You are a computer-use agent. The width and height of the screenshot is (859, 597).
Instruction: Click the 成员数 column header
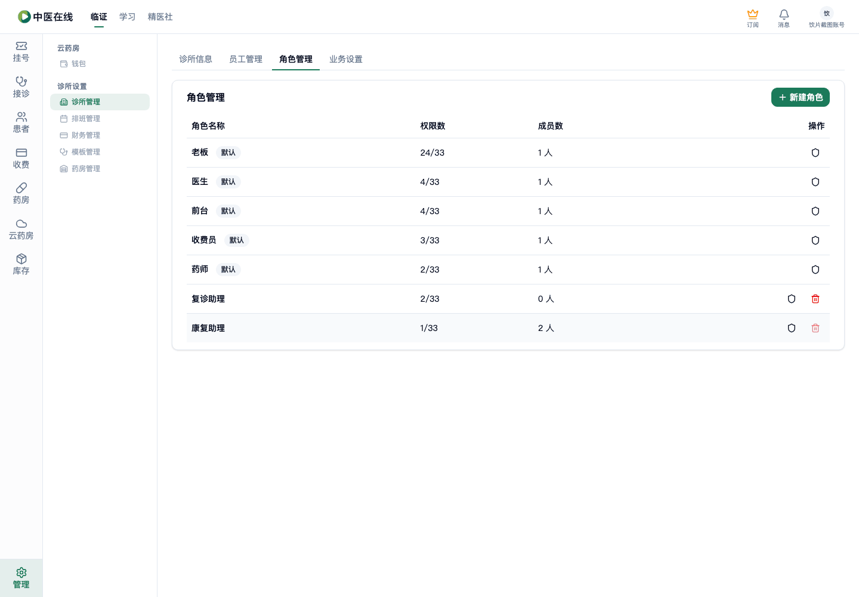click(551, 126)
